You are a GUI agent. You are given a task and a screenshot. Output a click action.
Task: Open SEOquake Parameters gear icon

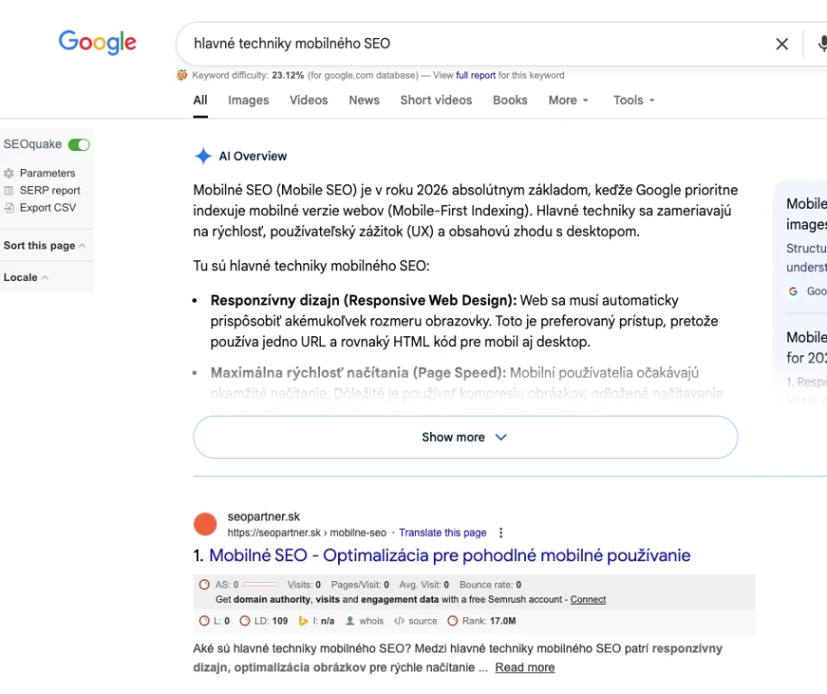[9, 173]
